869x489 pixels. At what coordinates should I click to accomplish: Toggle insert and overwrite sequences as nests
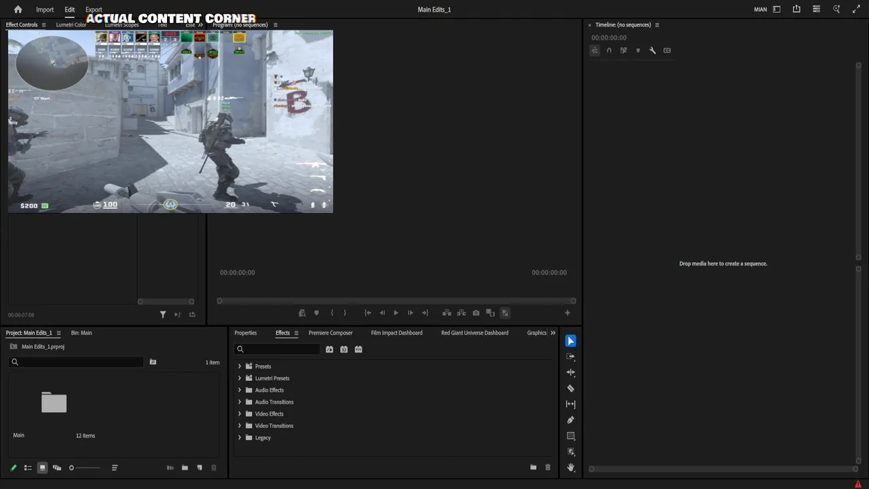(x=595, y=50)
